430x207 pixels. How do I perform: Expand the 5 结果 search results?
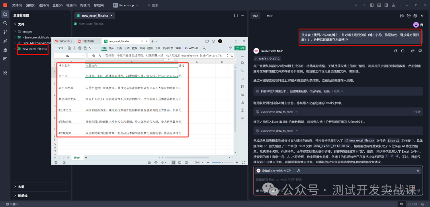click(x=337, y=91)
